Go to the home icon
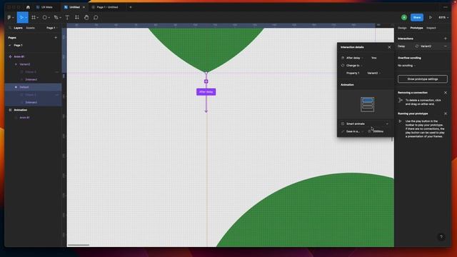Viewport: 457px width, 257px height. 28,7
